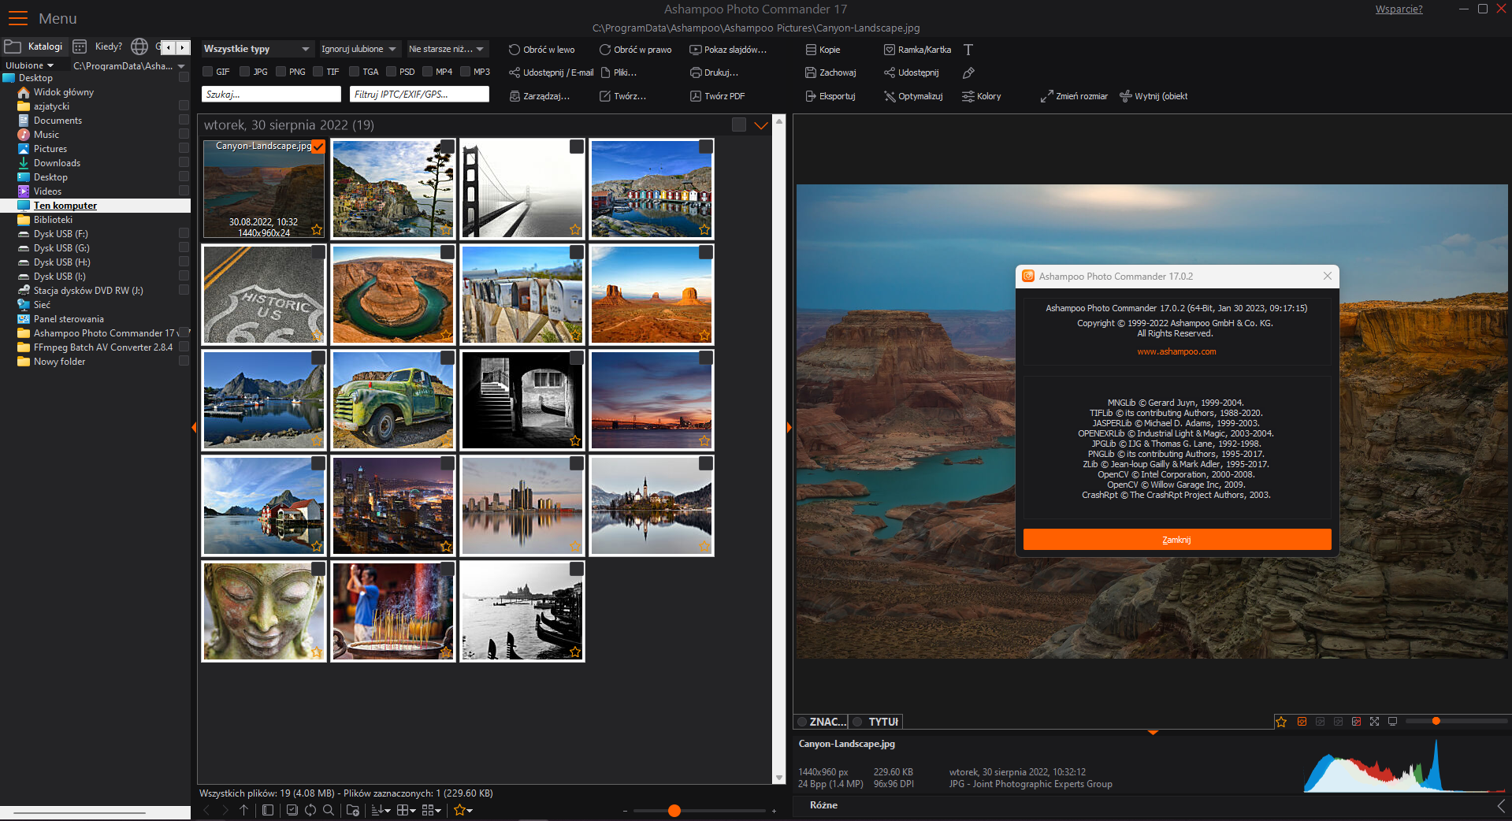Click the Wsparcie? support link
Screen dimensions: 1512x821
[x=1399, y=9]
